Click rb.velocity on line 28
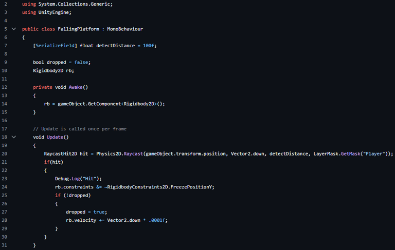This screenshot has height=250, width=395. [81, 220]
